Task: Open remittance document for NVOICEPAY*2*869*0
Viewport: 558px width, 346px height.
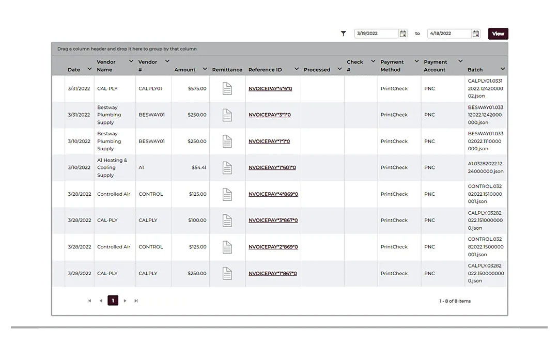Action: click(227, 247)
